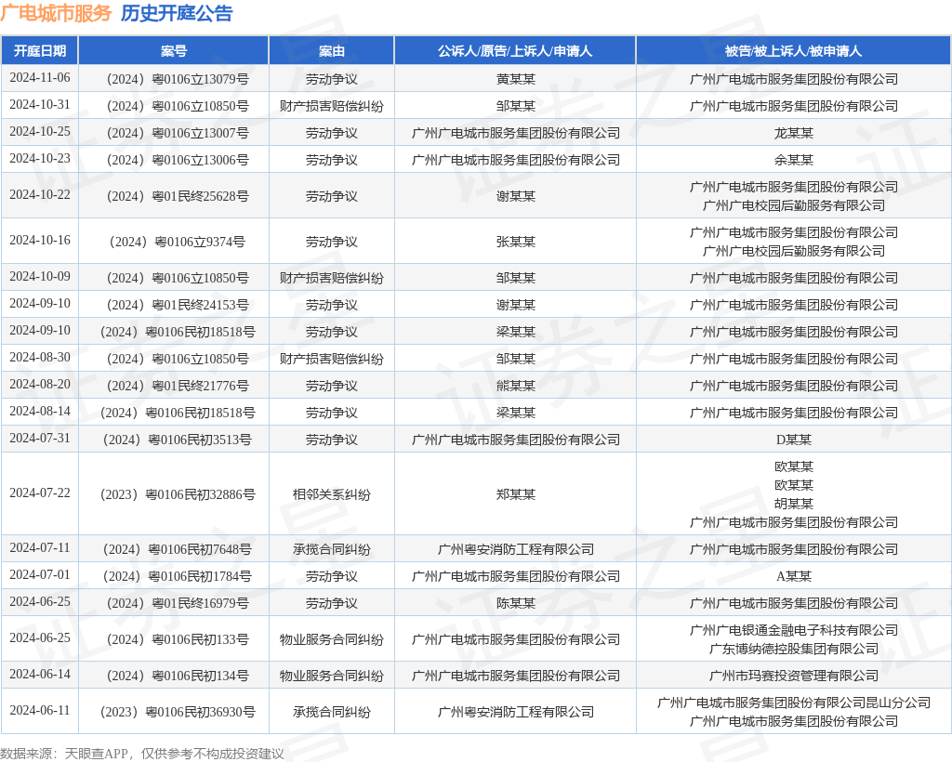Click plaintiff name 郑某某
The width and height of the screenshot is (952, 762).
(x=515, y=494)
